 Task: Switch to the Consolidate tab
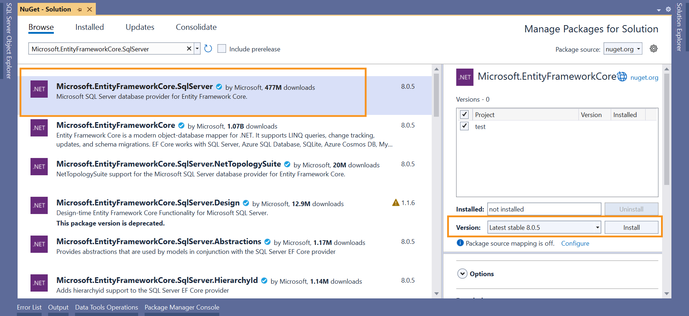click(196, 27)
